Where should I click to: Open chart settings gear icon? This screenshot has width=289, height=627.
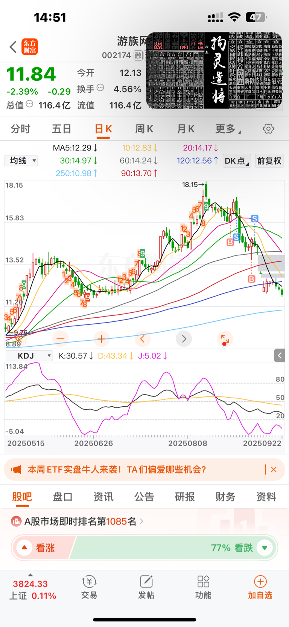click(268, 129)
